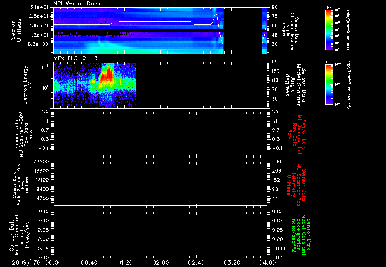
Task: Click the green 'Model Constant acceleration' axis title
Action: tap(301, 235)
